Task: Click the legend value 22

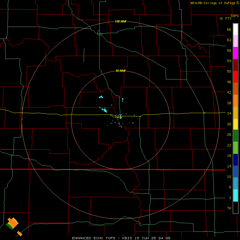Action: [229, 145]
